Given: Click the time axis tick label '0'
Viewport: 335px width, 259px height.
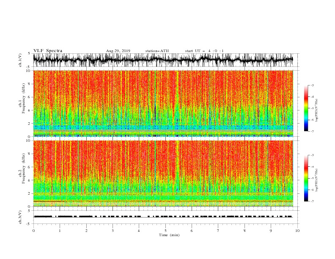Looking at the screenshot, I should [33, 231].
